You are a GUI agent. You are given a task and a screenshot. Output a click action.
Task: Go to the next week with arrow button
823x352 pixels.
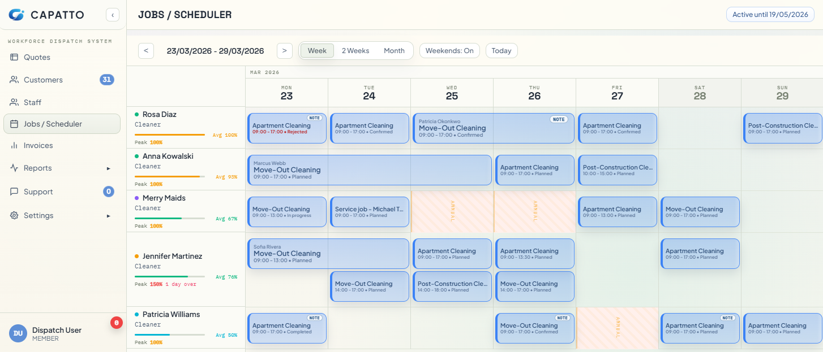click(285, 50)
